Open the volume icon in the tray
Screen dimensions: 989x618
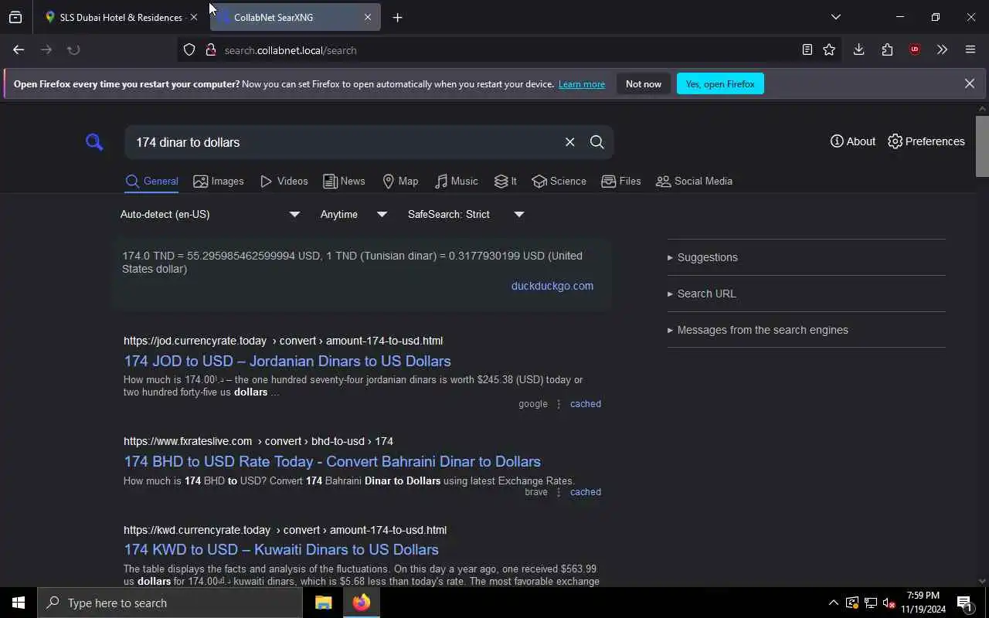(889, 603)
